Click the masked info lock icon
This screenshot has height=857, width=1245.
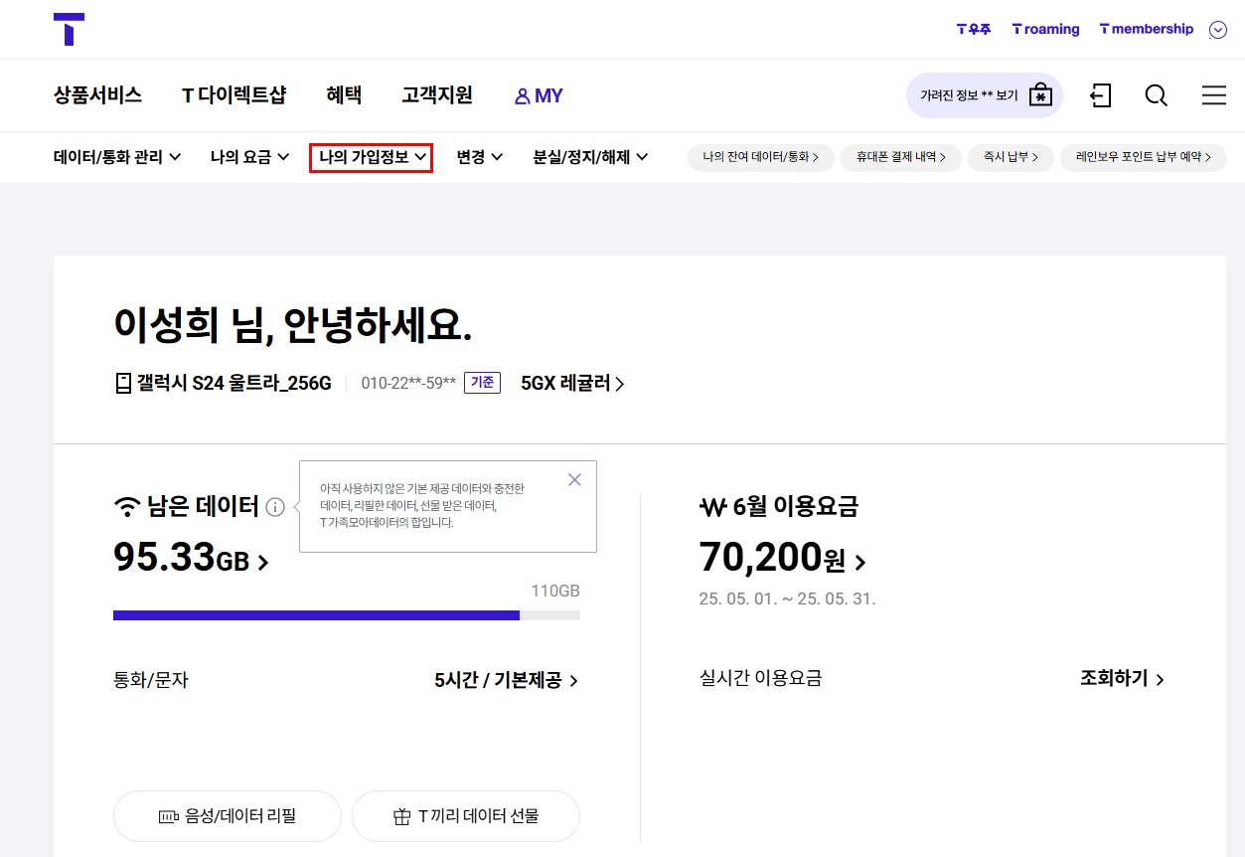(1040, 94)
